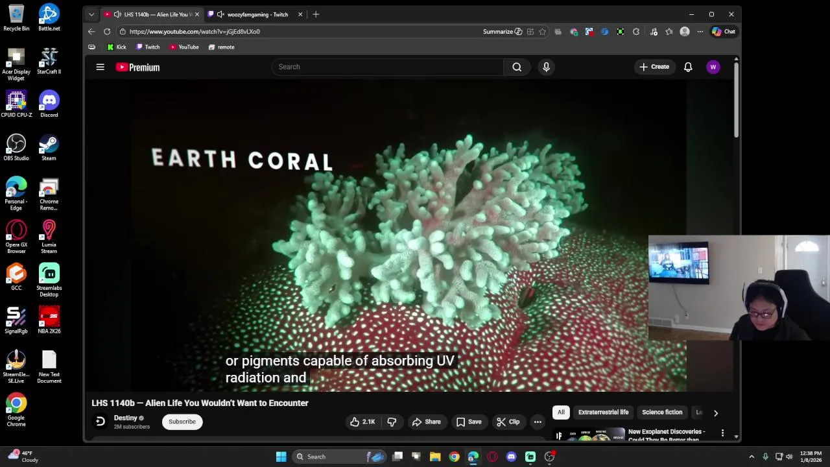Select the Extraterrestrial life chip
This screenshot has width=830, height=467.
point(603,413)
